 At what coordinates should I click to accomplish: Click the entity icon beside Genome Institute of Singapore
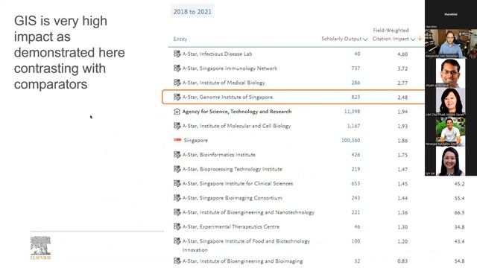(177, 97)
